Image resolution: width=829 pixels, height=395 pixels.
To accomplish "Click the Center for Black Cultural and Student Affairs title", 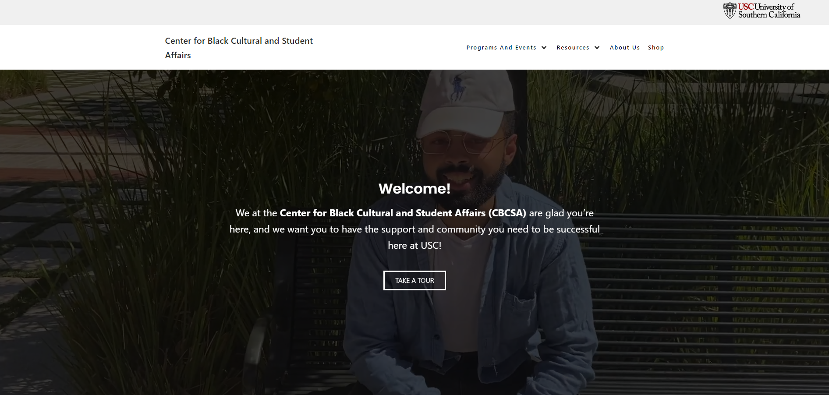I will tap(239, 48).
